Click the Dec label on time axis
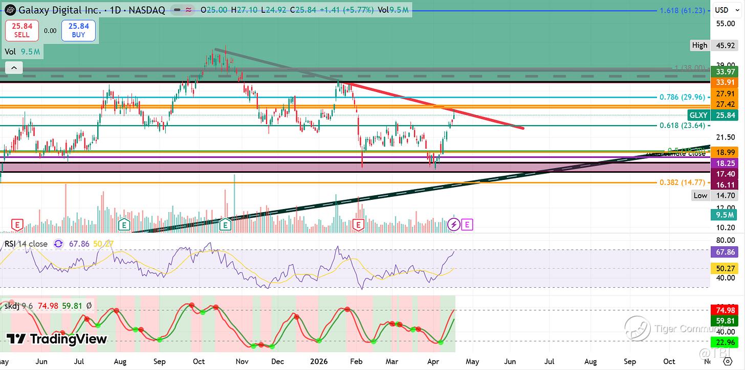Viewport: 745px width, 370px height. coord(278,361)
